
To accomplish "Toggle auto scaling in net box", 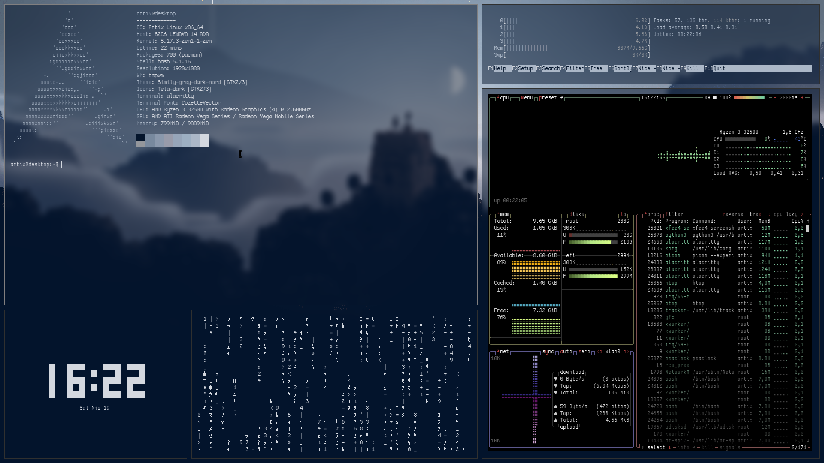I will click(566, 352).
